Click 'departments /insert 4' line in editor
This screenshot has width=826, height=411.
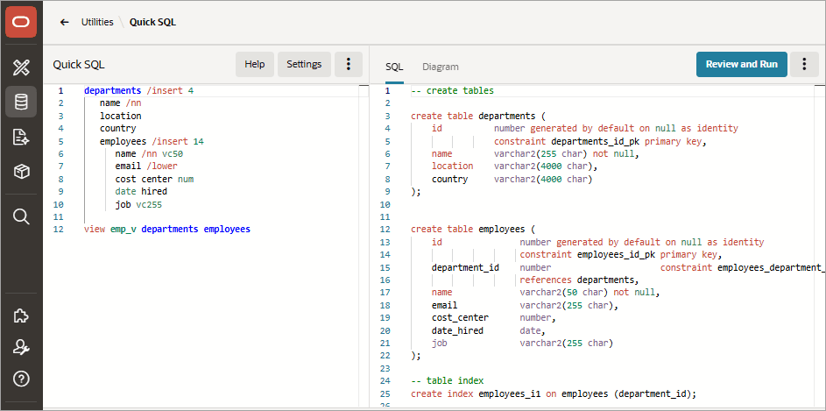139,90
